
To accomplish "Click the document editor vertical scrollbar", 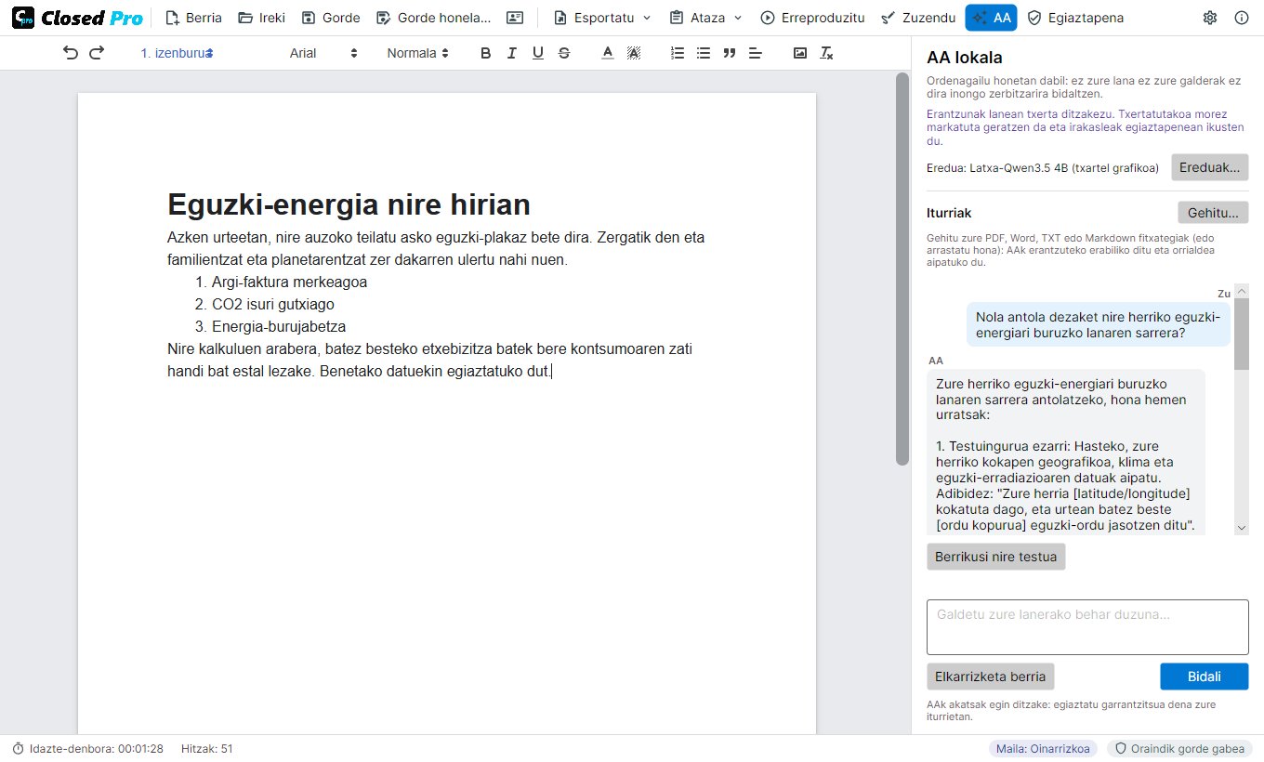I will tap(902, 269).
